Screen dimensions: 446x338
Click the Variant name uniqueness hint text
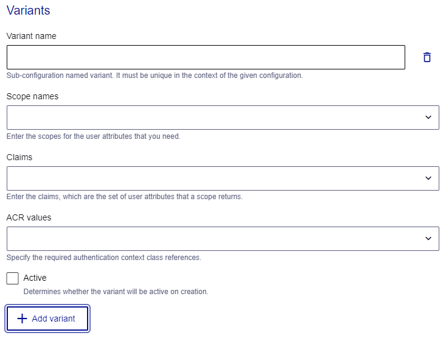pyautogui.click(x=155, y=76)
